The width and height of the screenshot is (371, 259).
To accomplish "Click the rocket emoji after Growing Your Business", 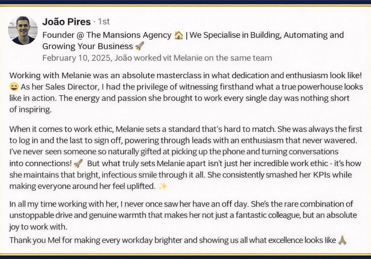I will [x=139, y=46].
